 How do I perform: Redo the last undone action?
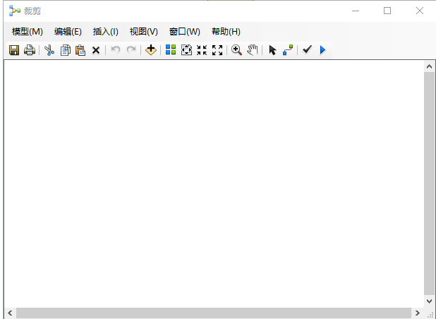[x=131, y=50]
